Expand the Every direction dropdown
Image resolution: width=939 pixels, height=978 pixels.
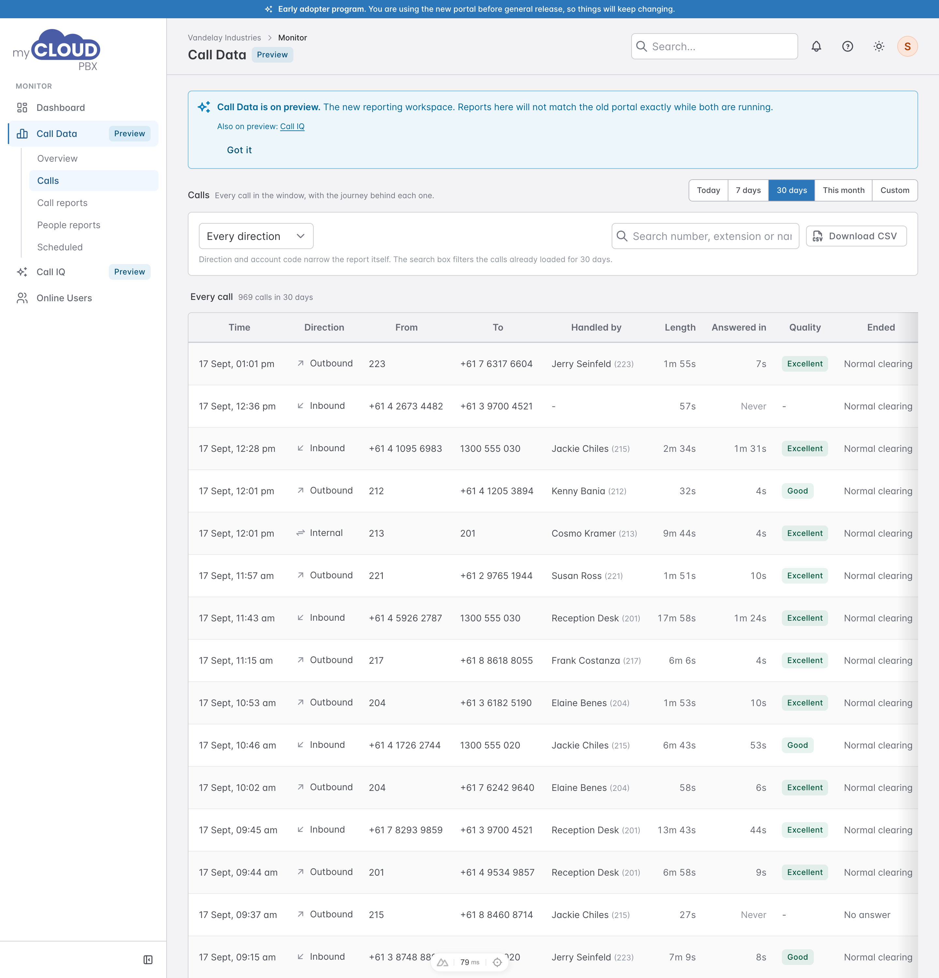point(256,236)
